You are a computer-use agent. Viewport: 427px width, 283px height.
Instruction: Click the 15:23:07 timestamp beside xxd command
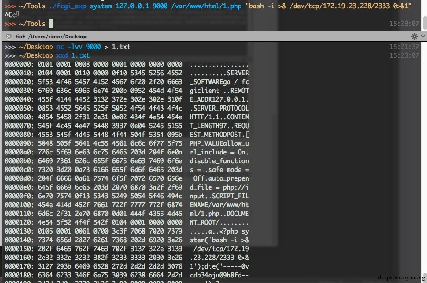coord(404,55)
